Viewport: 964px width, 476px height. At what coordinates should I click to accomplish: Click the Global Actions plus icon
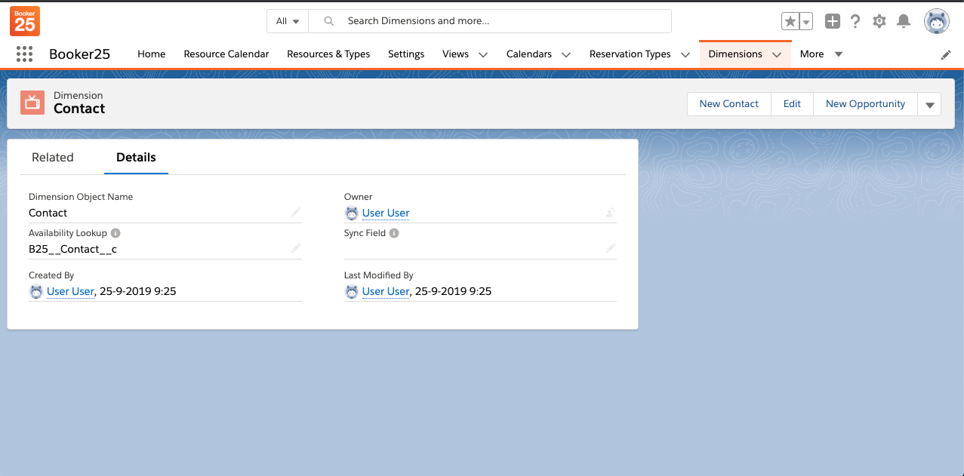coord(832,21)
